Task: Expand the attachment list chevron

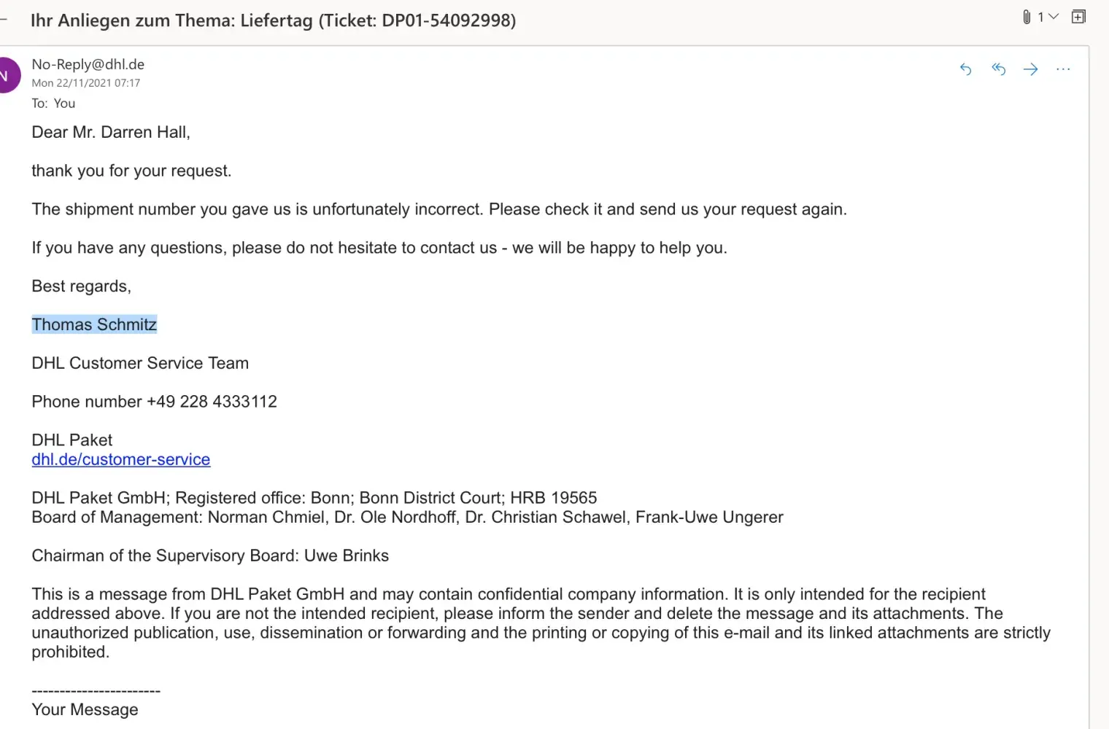Action: (1053, 17)
